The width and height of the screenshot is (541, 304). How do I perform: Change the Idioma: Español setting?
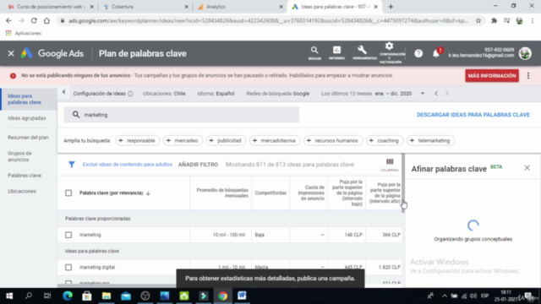[x=216, y=94]
